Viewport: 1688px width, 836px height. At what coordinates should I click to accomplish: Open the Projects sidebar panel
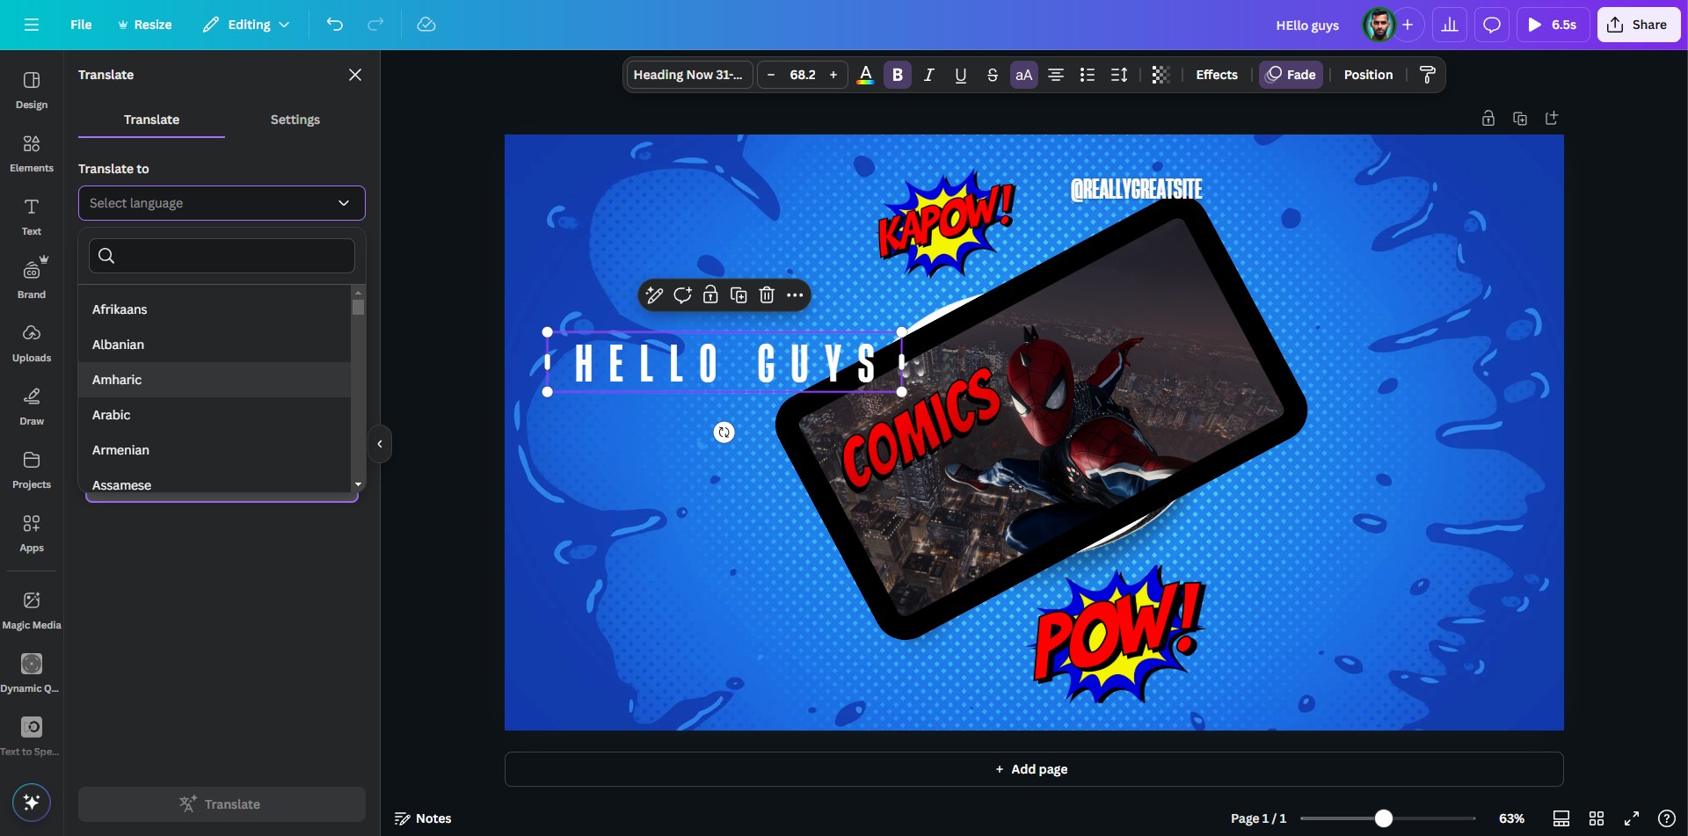[x=32, y=469]
